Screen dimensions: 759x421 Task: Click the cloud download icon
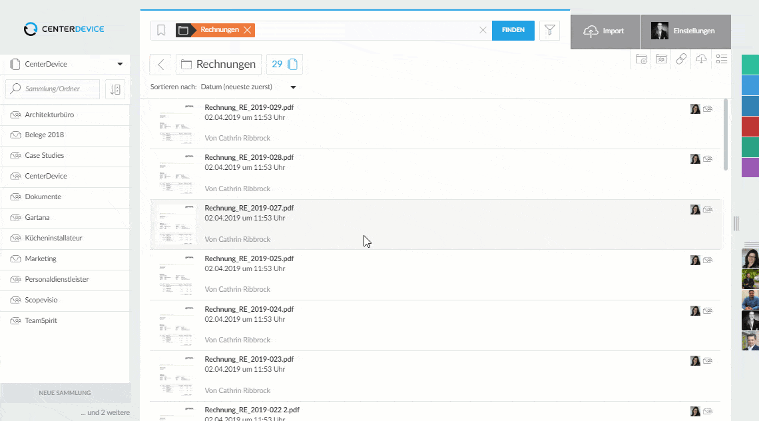[x=701, y=59]
